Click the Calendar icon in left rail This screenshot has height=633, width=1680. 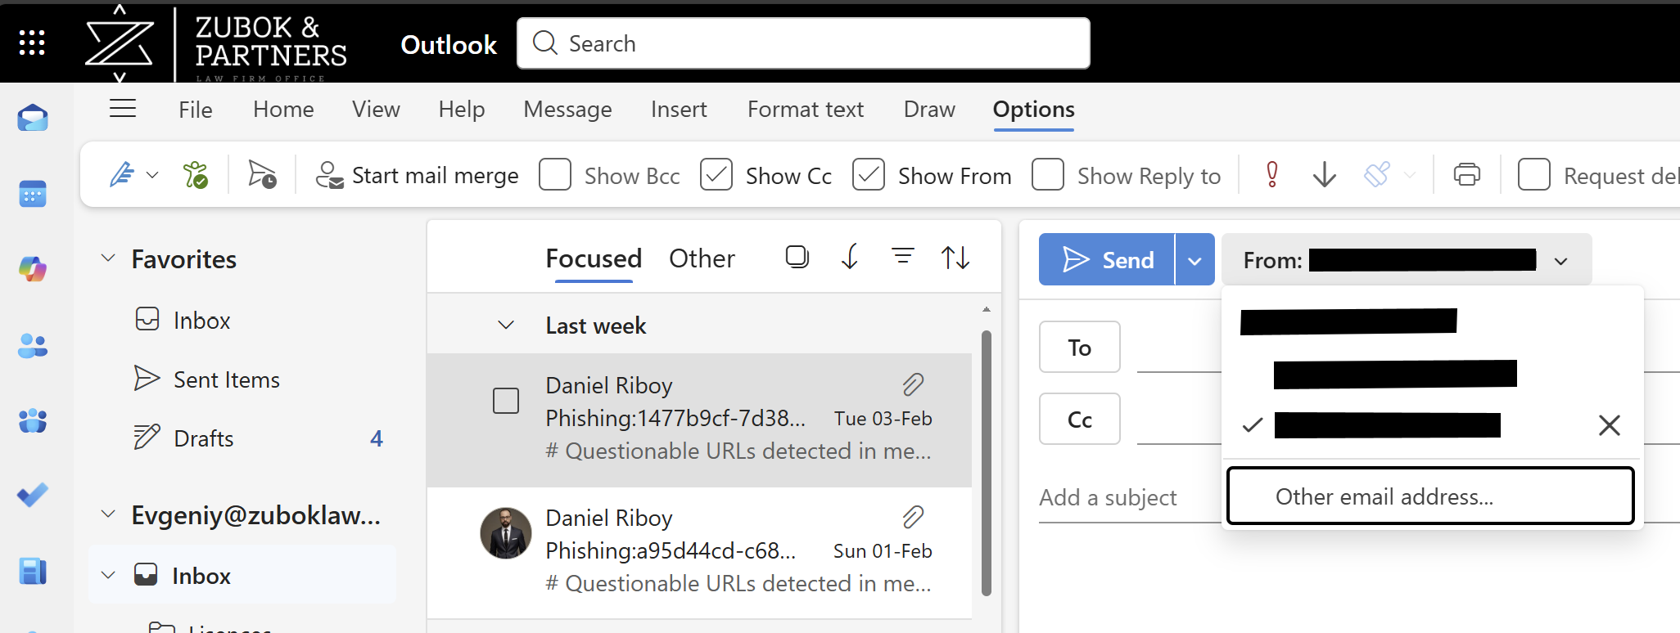click(x=33, y=194)
